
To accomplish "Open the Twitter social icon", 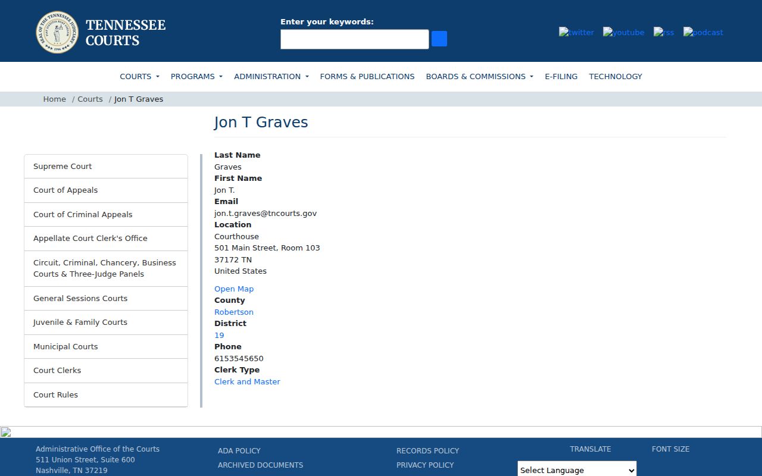I will coord(576,32).
